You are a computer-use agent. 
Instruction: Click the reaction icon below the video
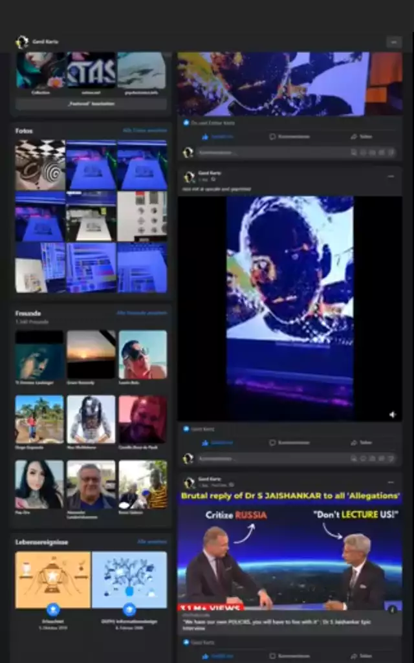pos(186,429)
